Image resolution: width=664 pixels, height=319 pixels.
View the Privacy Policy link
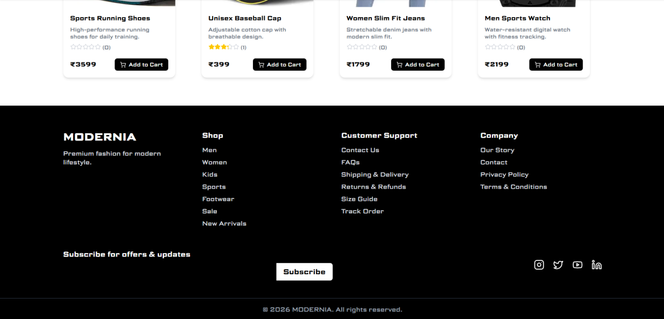click(x=504, y=175)
